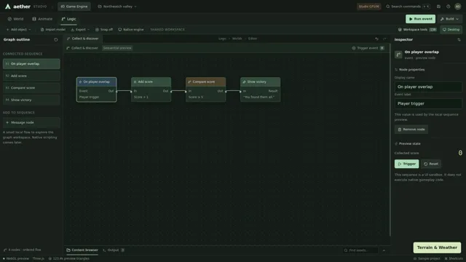Screen dimensions: 466x262
Task: Switch to the Animate tab
Action: point(42,19)
